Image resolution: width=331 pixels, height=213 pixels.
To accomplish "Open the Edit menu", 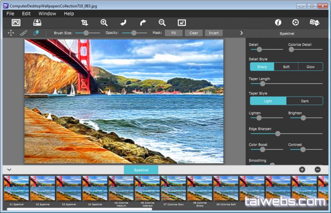I will click(26, 14).
